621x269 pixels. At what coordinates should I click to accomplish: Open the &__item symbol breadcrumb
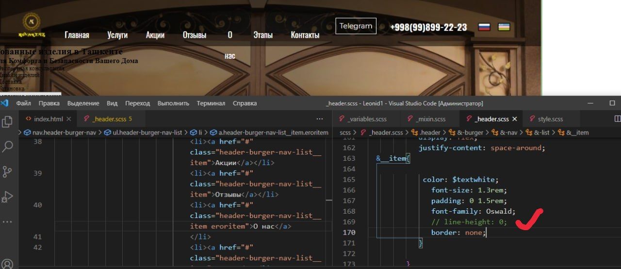(573, 132)
